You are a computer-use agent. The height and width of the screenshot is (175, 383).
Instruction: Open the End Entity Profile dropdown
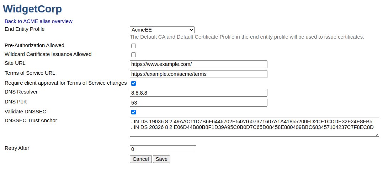click(x=162, y=30)
